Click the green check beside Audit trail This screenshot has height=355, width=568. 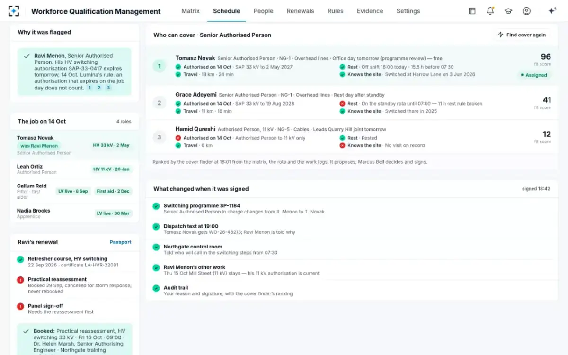coord(156,288)
